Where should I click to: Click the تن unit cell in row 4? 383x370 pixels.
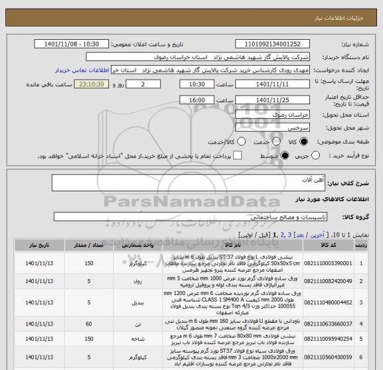138,324
